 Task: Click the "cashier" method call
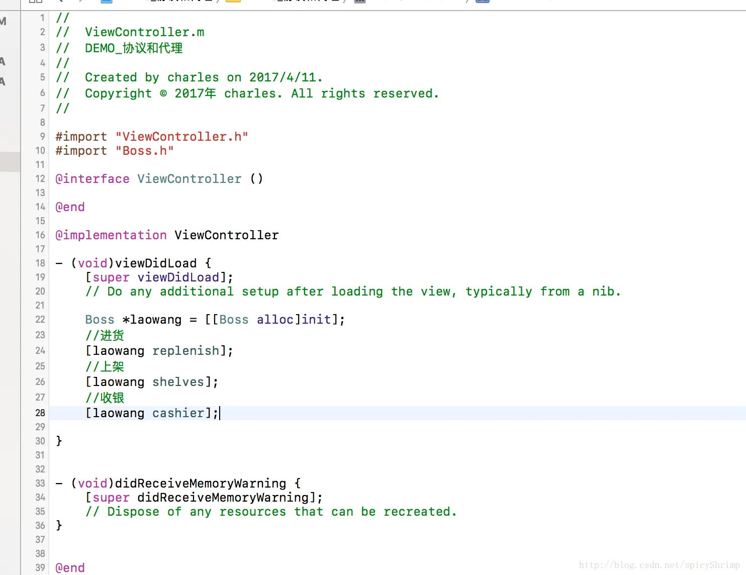click(x=178, y=413)
